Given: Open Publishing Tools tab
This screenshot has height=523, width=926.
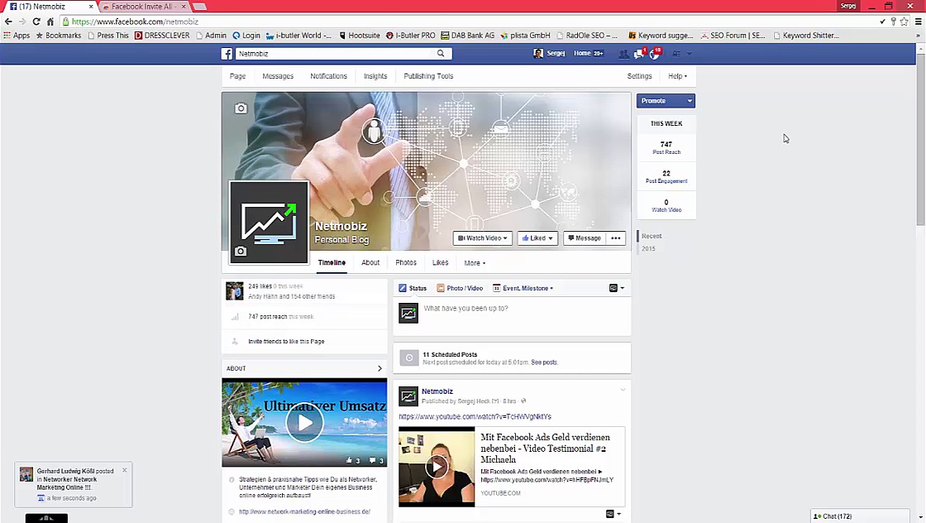Looking at the screenshot, I should click(x=428, y=76).
